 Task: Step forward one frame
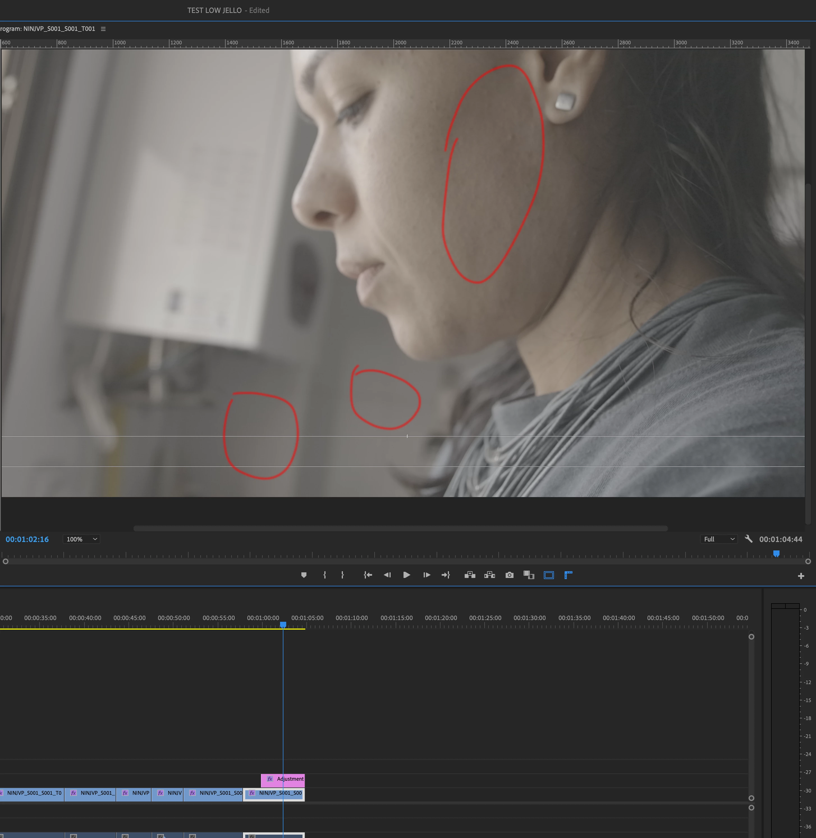(427, 575)
